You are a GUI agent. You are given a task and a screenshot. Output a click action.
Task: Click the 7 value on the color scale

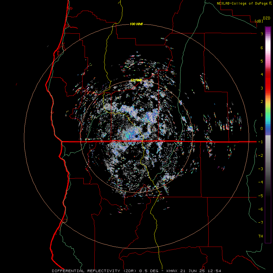pos(262,34)
